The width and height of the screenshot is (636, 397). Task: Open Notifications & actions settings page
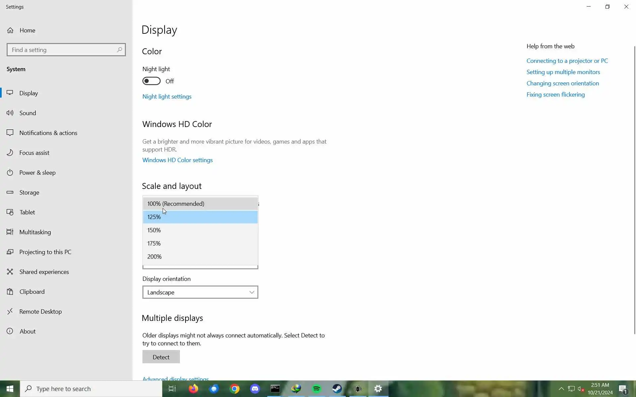click(48, 133)
